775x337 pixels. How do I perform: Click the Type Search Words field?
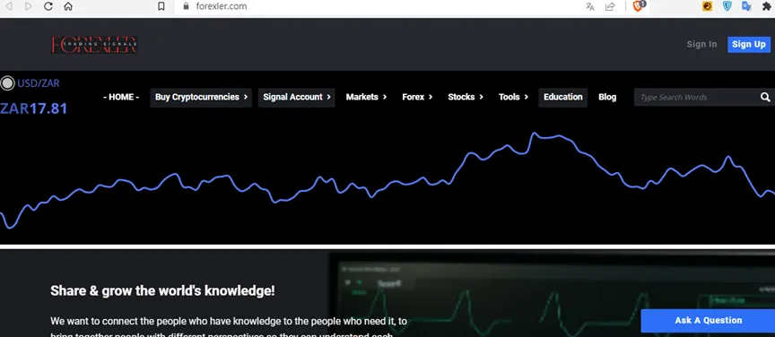click(x=697, y=98)
